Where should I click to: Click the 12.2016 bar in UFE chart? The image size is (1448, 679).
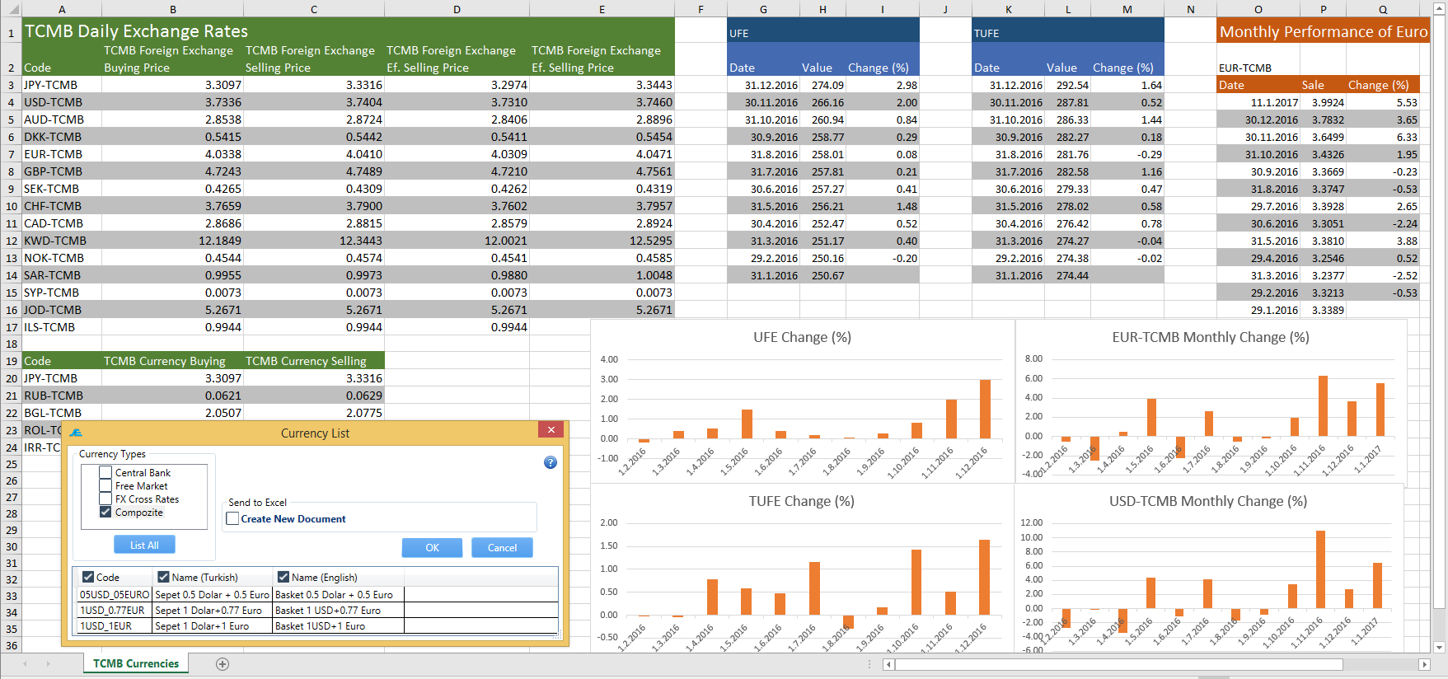tap(985, 409)
